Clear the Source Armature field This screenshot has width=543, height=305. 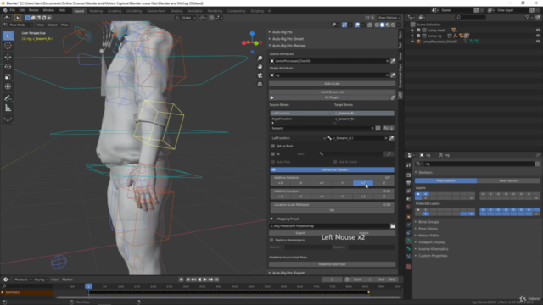point(387,61)
